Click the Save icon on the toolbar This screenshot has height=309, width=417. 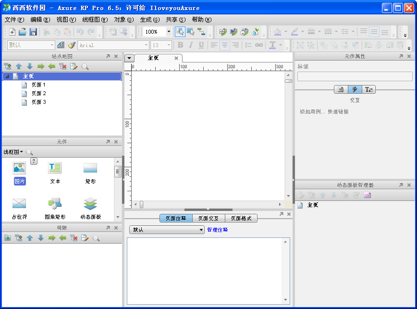click(x=33, y=32)
